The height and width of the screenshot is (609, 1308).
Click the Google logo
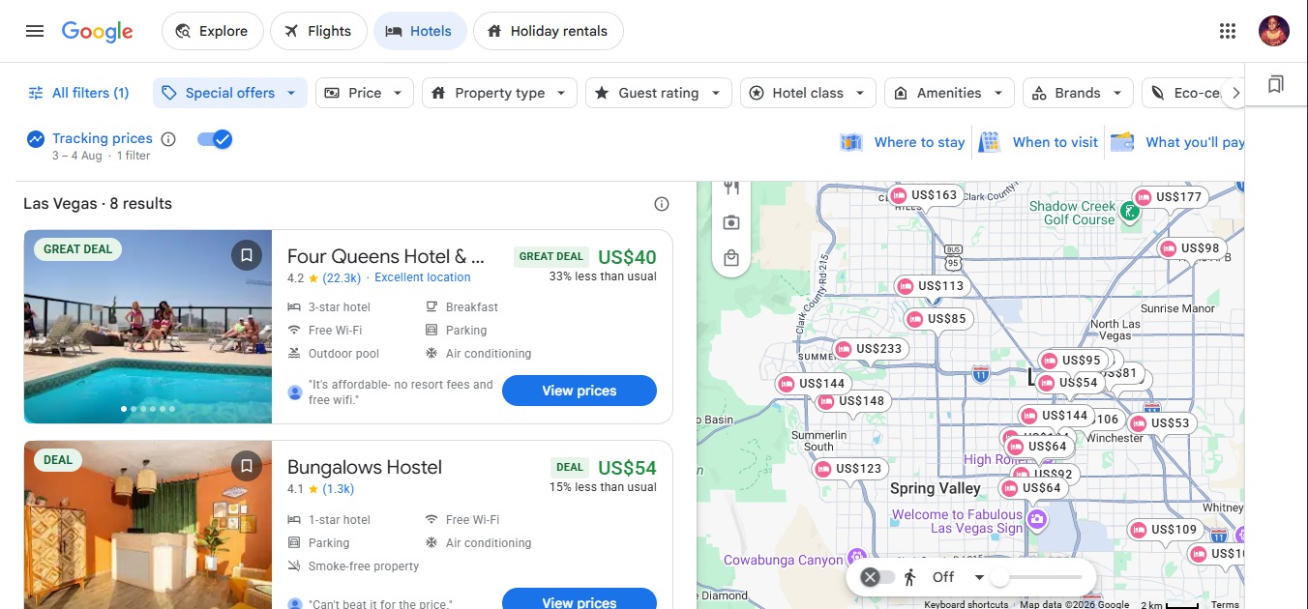[97, 31]
